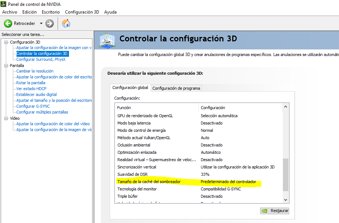Viewport: 339px width, 223px height.
Task: Go to the home page house icon
Action: click(x=66, y=23)
